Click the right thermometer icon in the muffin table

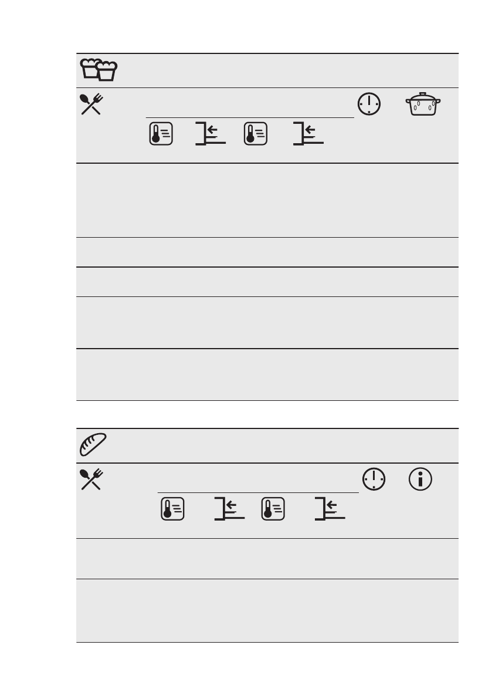click(256, 134)
